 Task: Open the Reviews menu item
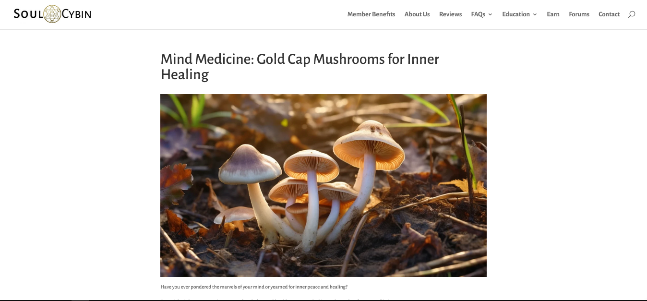pyautogui.click(x=450, y=14)
